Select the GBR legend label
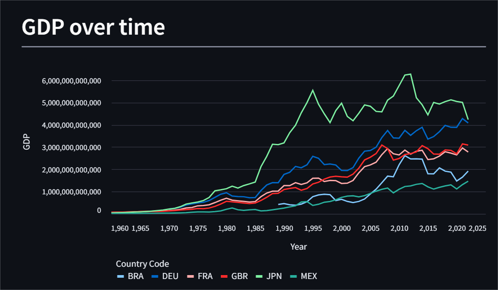The height and width of the screenshot is (290, 498). point(239,276)
